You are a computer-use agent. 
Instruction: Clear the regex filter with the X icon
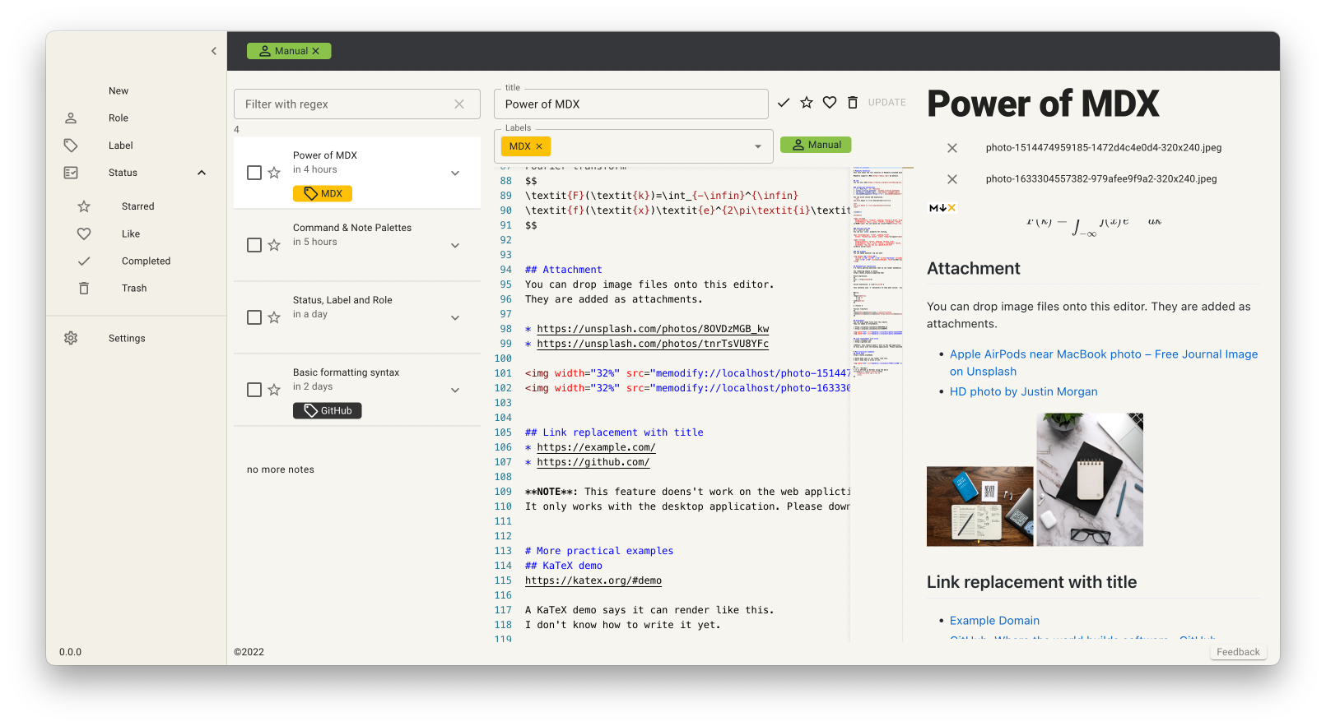tap(459, 104)
